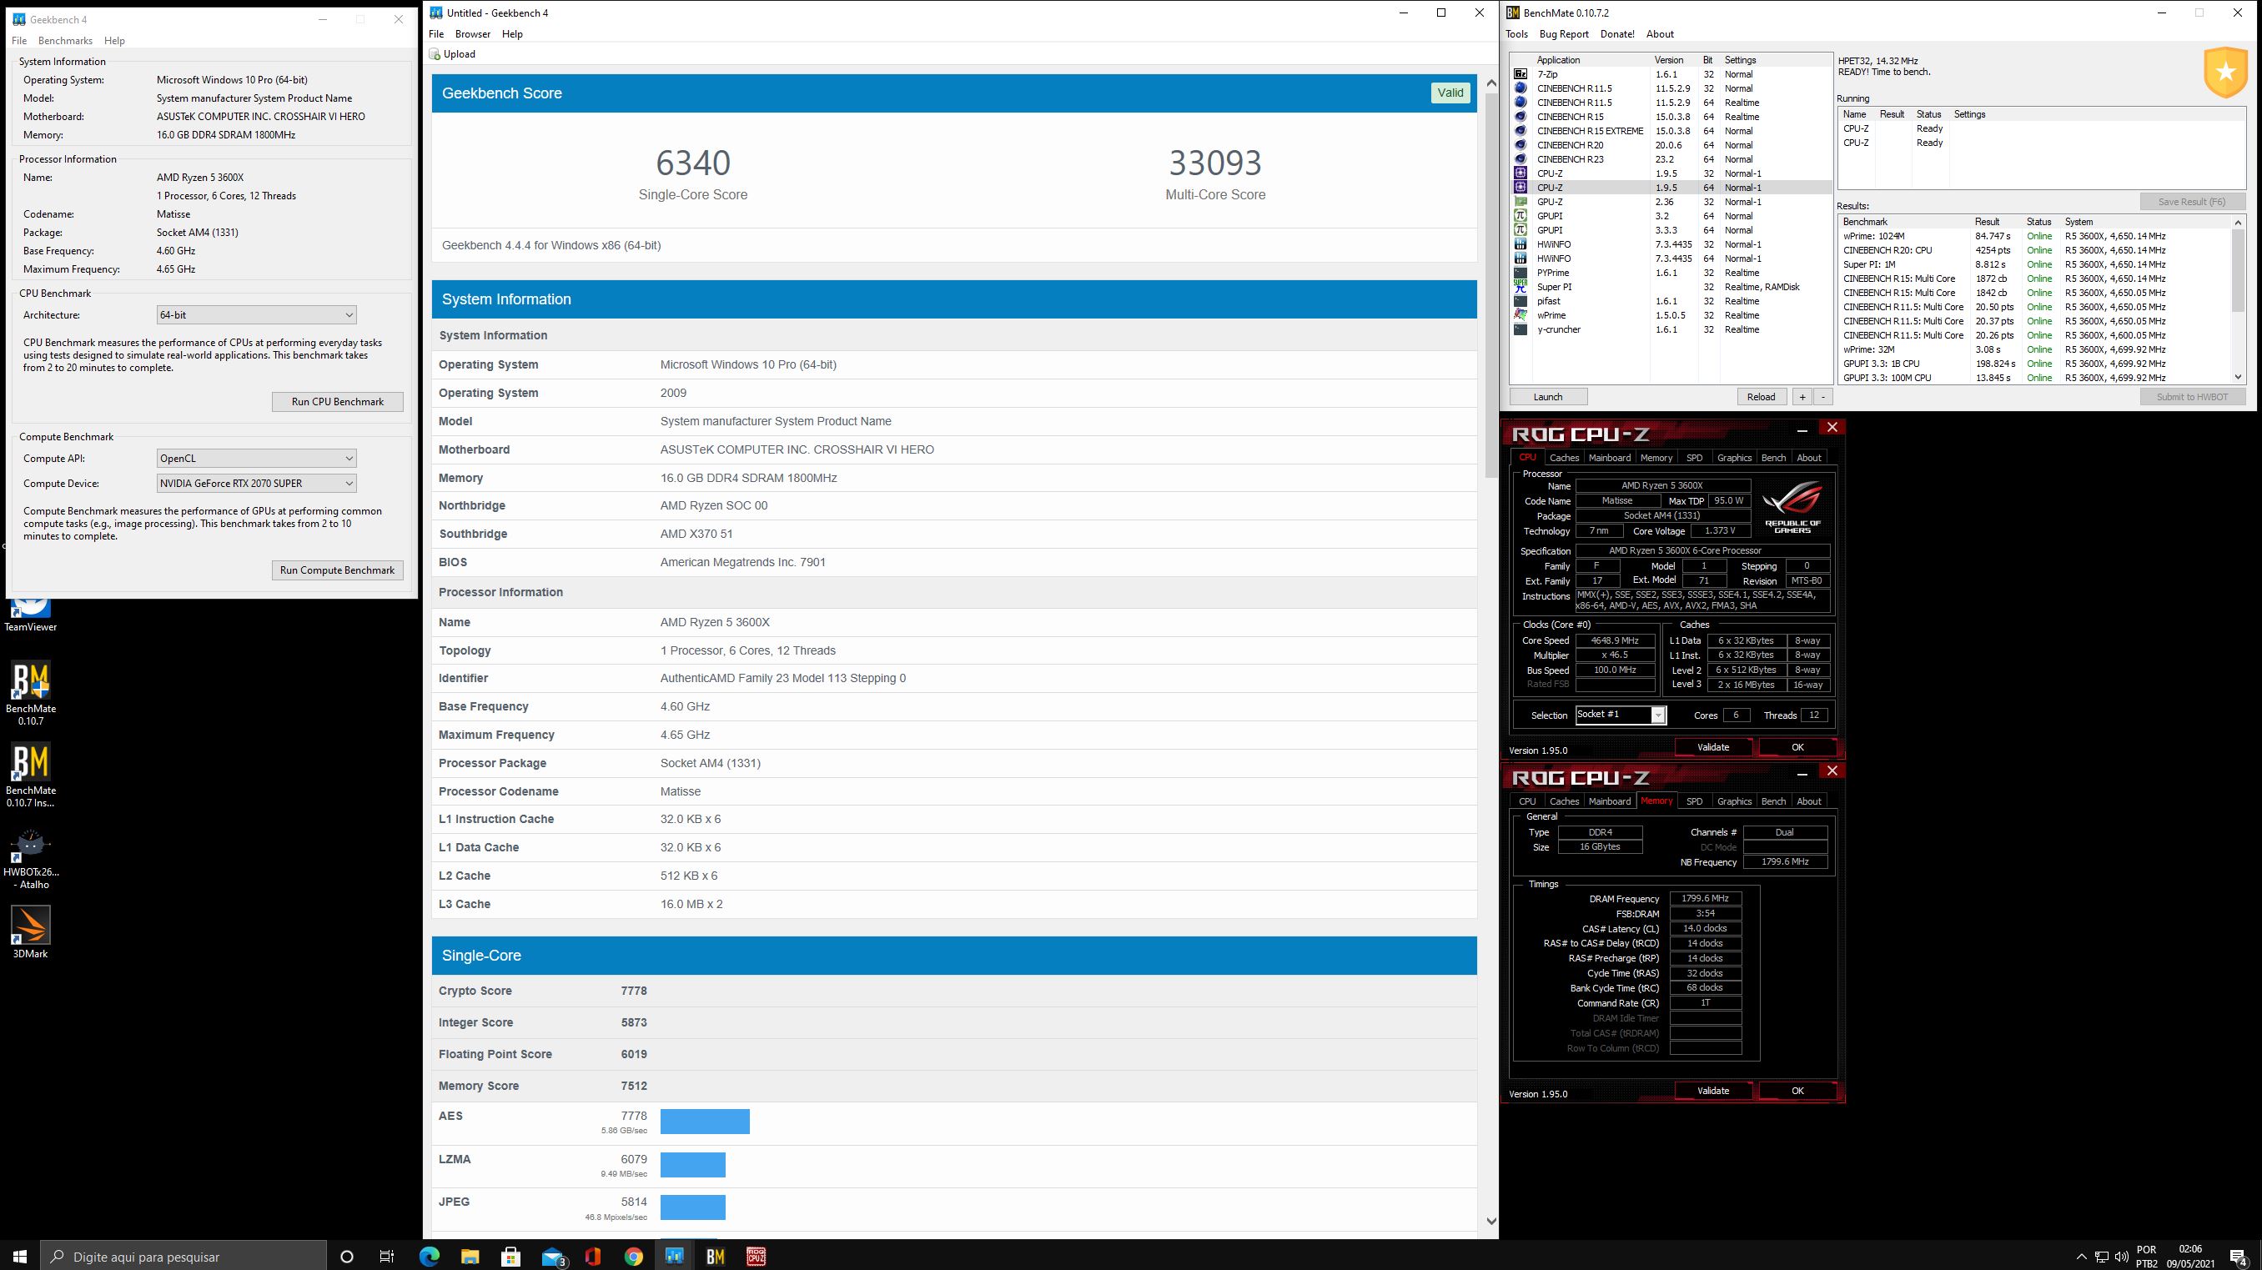Open BenchMate 0.10.7 installer desktop icon
This screenshot has width=2262, height=1270.
click(31, 775)
